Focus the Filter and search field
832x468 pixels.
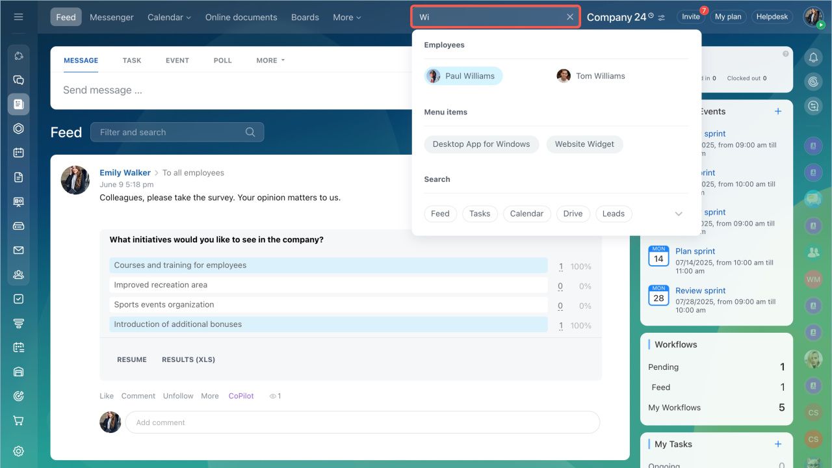click(177, 132)
